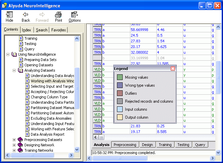223x163 pixels.
Task: Expand the Preprocessing Datasets tree node
Action: pos(14,140)
